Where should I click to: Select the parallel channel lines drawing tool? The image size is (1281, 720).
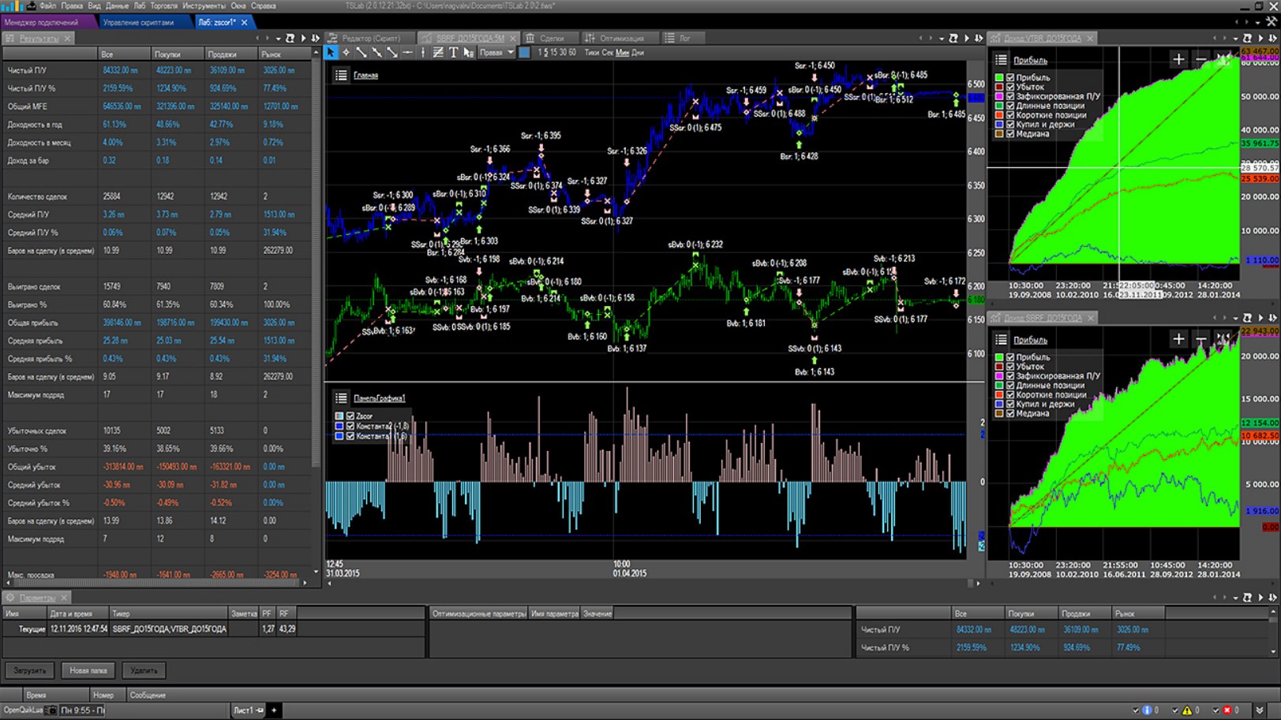[x=438, y=53]
